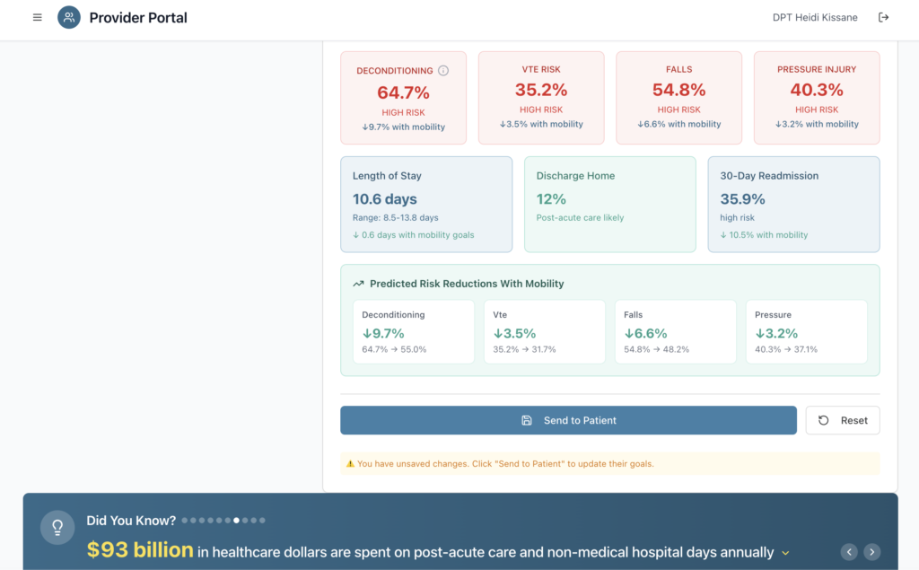
Task: Click the VTE Risk high risk card
Action: [541, 97]
